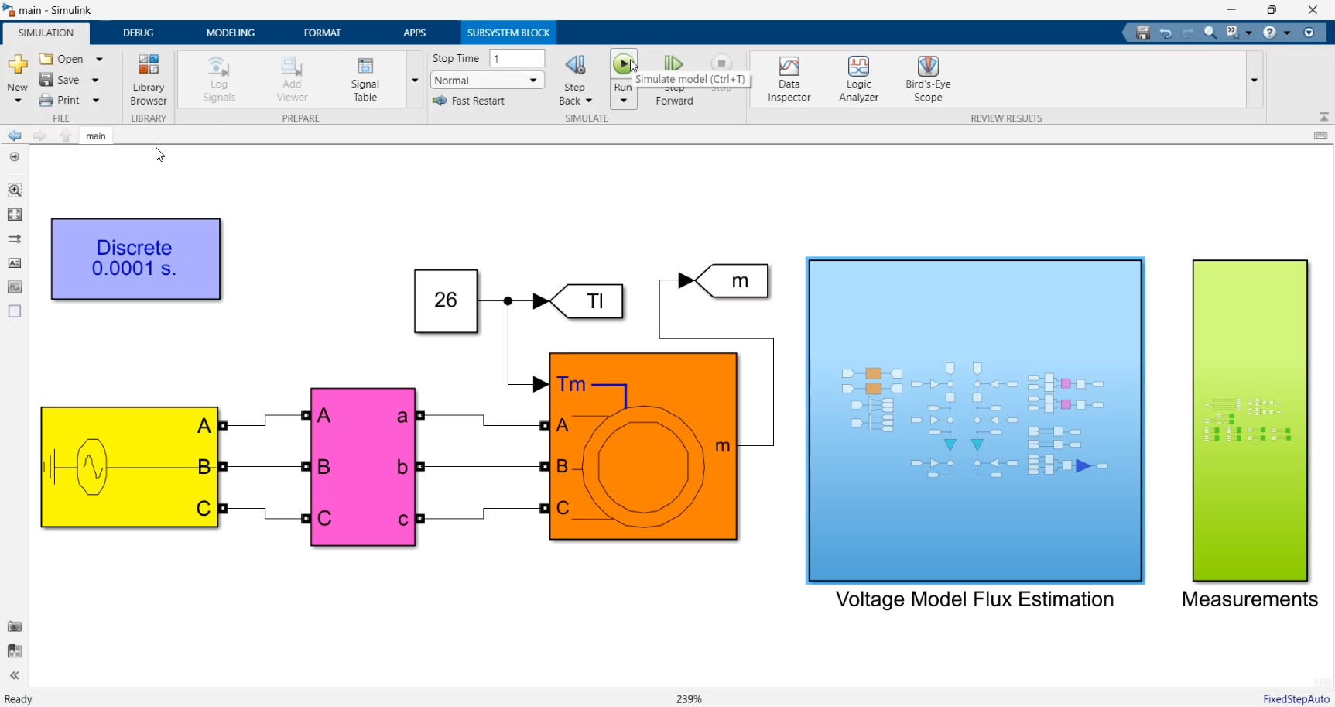The width and height of the screenshot is (1335, 707).
Task: Open the Signal Table
Action: tap(365, 80)
